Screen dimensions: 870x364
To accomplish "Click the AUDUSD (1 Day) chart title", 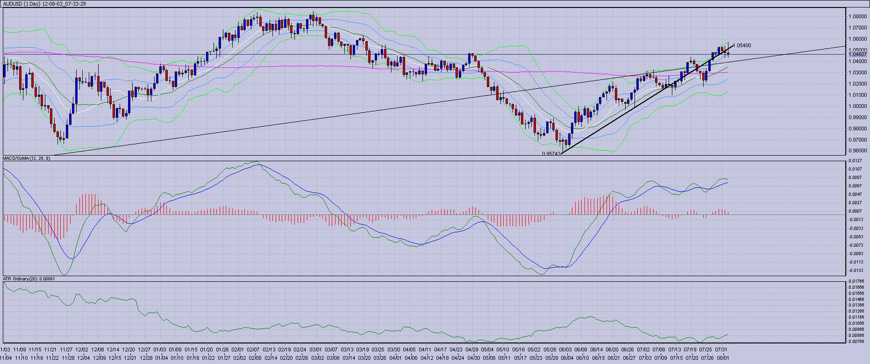I will coord(44,4).
